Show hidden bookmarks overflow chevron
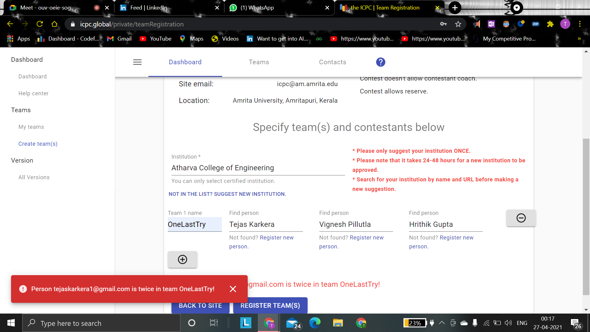Screen dimensions: 590x332 579,39
